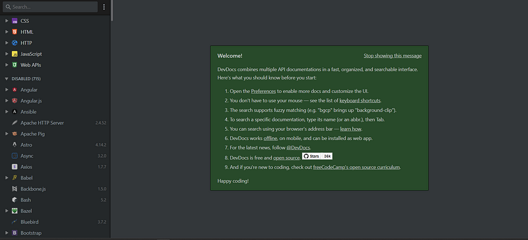This screenshot has height=240, width=528.
Task: Click version number 3.7.2
Action: (x=102, y=222)
